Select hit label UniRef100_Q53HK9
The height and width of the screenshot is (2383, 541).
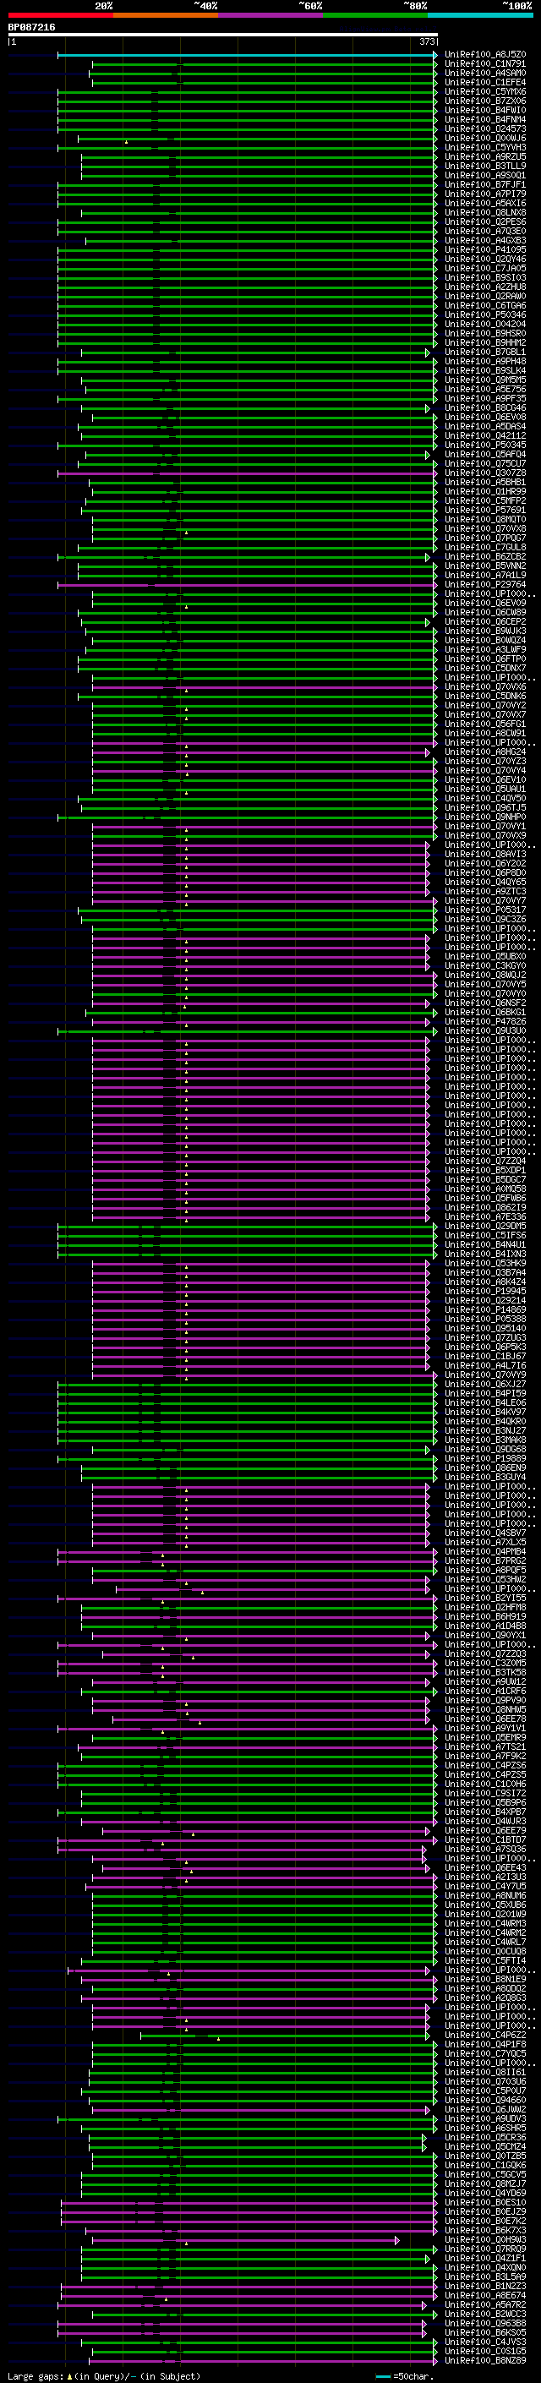[485, 1264]
